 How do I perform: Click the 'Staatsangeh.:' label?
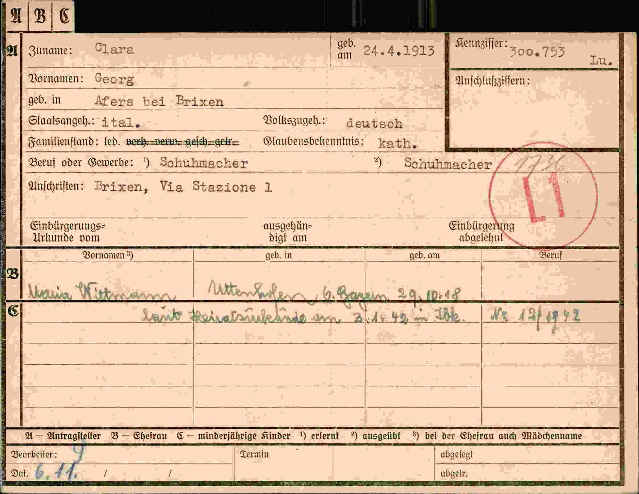click(61, 121)
